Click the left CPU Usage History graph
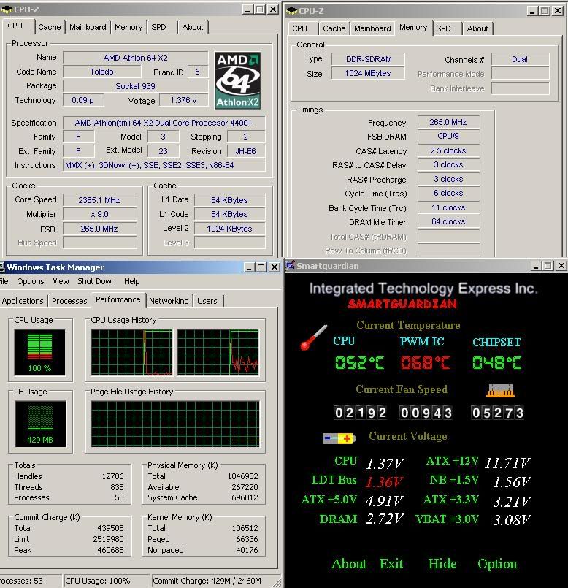 [x=132, y=353]
